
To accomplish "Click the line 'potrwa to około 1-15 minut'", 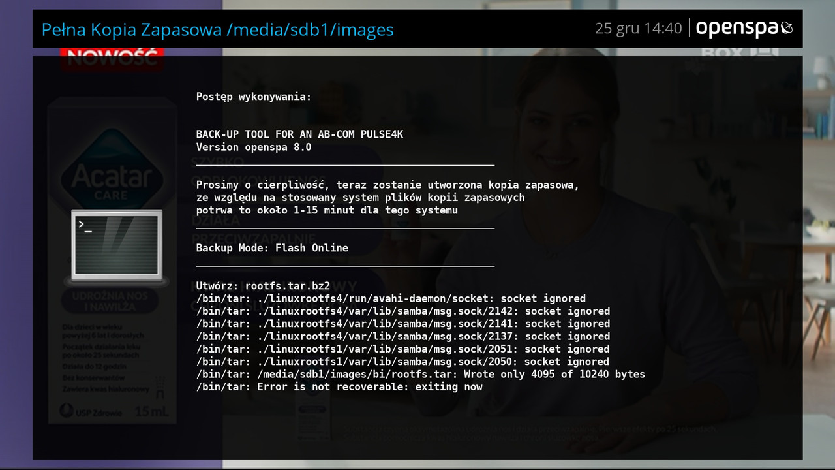I will pos(327,210).
